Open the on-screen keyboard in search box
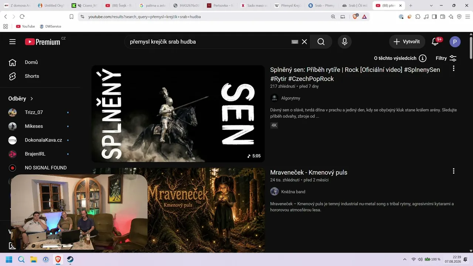This screenshot has width=473, height=266. [x=295, y=42]
